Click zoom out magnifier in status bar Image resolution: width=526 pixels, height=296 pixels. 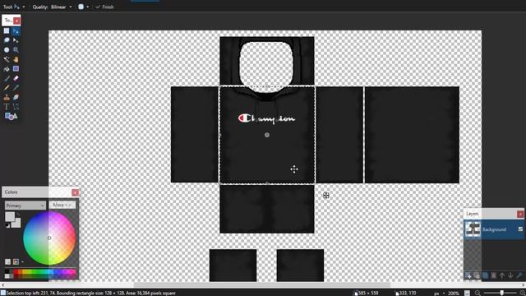pyautogui.click(x=478, y=293)
